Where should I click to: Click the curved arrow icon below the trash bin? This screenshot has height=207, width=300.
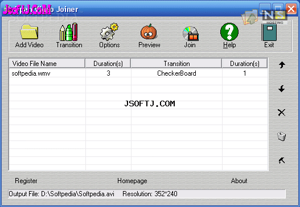(x=282, y=160)
